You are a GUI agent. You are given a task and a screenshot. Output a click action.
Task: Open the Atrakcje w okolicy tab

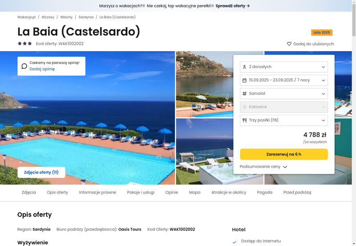click(x=229, y=192)
